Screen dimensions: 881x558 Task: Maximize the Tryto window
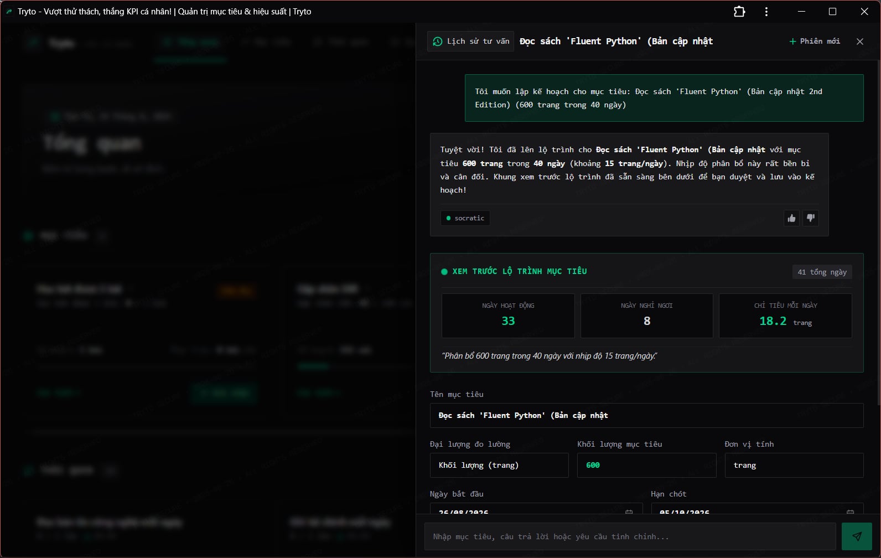tap(832, 12)
